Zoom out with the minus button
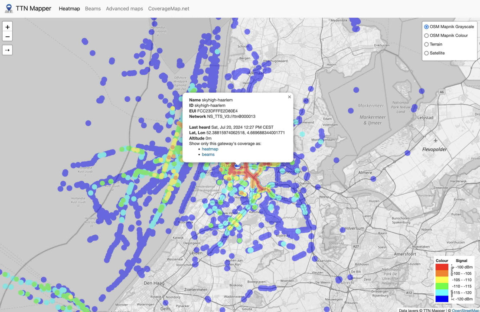Image resolution: width=480 pixels, height=312 pixels. point(7,37)
